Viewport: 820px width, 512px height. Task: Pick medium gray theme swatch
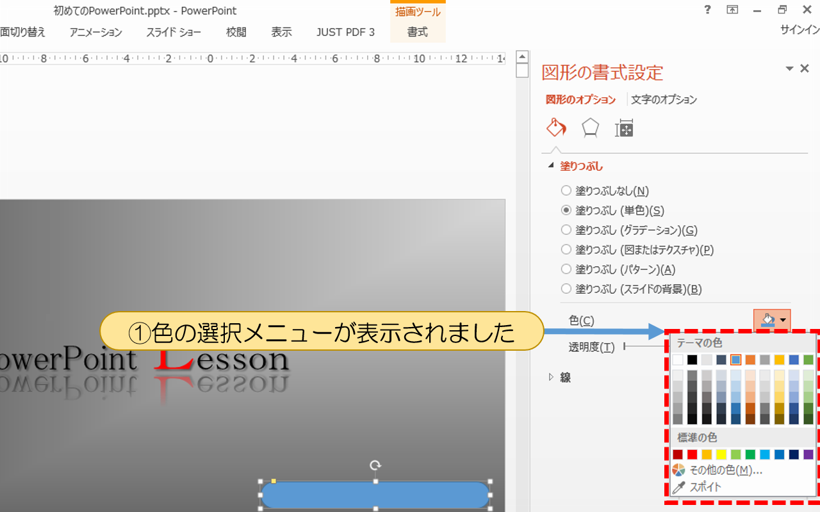pyautogui.click(x=765, y=360)
